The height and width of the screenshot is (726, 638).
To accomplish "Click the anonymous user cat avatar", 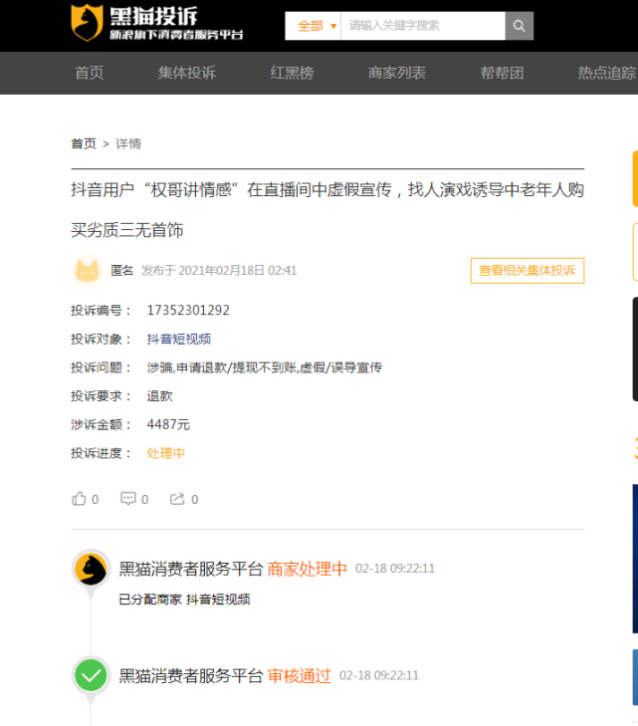I will pos(87,270).
